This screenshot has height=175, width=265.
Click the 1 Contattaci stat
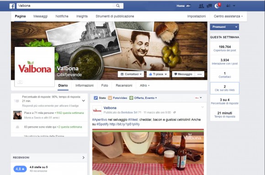(x=225, y=75)
